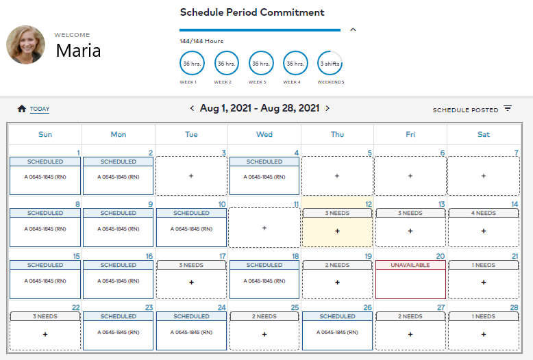Add shift with plus on Thursday 12
This screenshot has height=360, width=533.
pyautogui.click(x=337, y=231)
